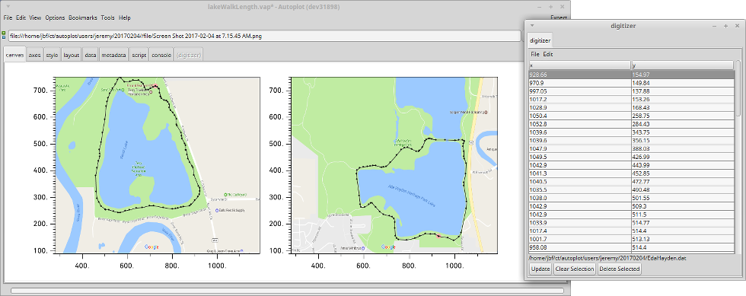Open the View menu

[35, 18]
